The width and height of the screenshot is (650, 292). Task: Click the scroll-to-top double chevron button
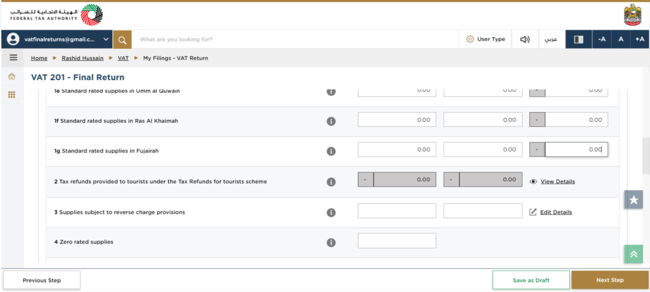633,254
